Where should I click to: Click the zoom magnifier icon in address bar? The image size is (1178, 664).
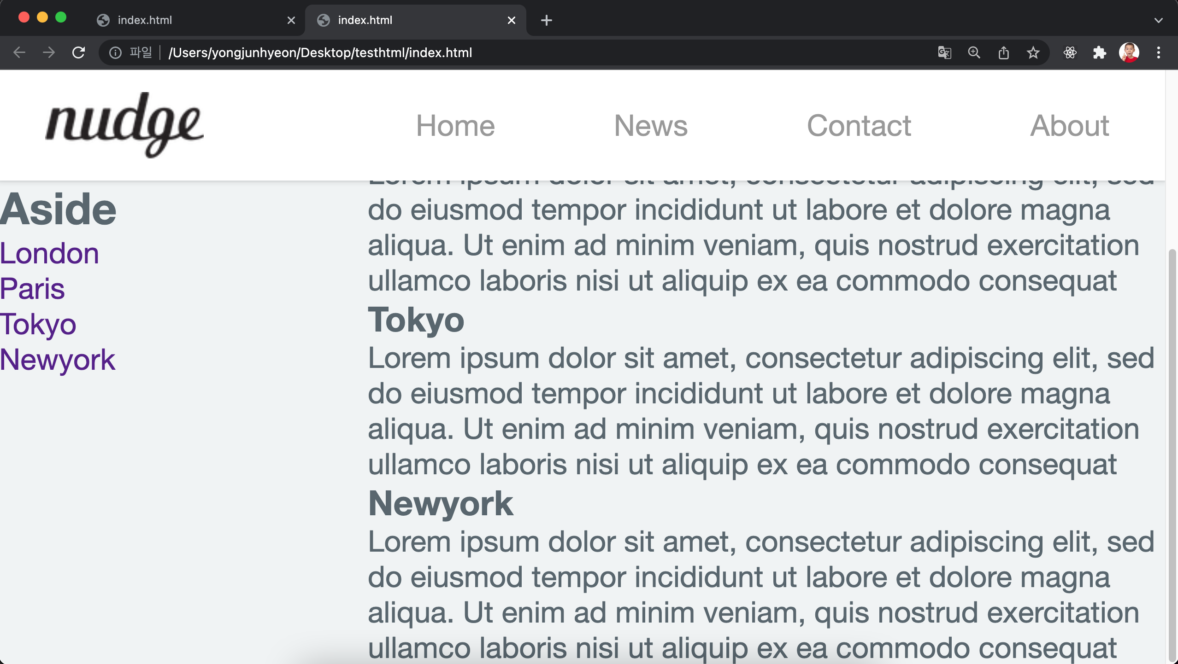pyautogui.click(x=974, y=52)
